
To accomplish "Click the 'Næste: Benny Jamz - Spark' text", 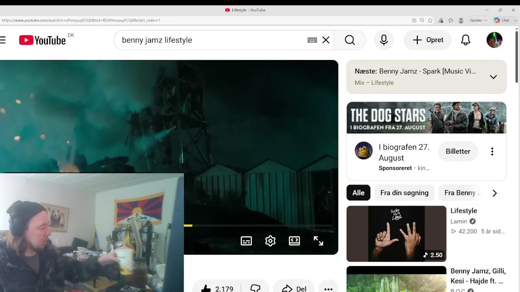I will pos(415,71).
